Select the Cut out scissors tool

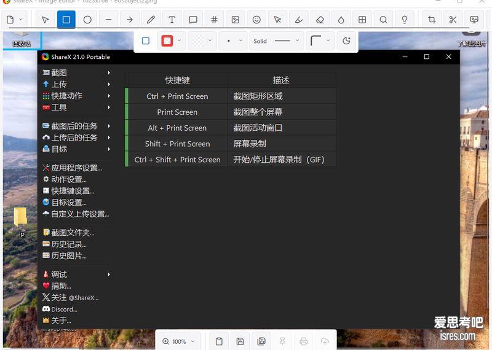tap(453, 20)
